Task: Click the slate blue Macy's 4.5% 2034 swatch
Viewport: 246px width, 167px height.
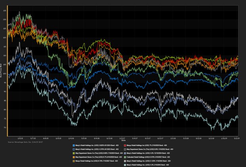Action: point(125,153)
